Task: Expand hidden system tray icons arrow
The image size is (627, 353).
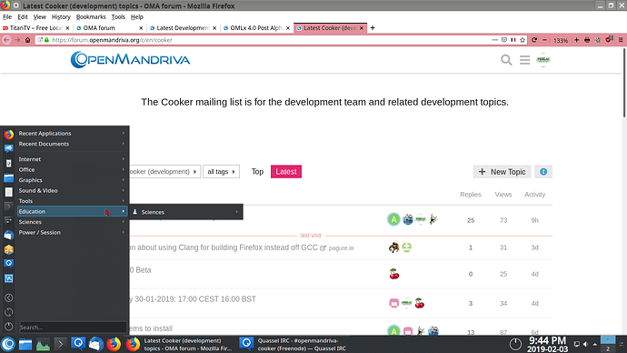Action: click(595, 344)
